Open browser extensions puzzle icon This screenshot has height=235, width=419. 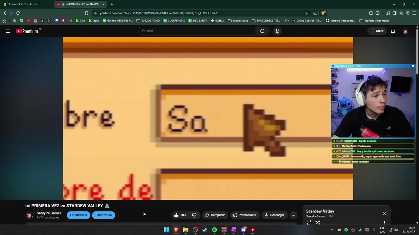coord(371,13)
